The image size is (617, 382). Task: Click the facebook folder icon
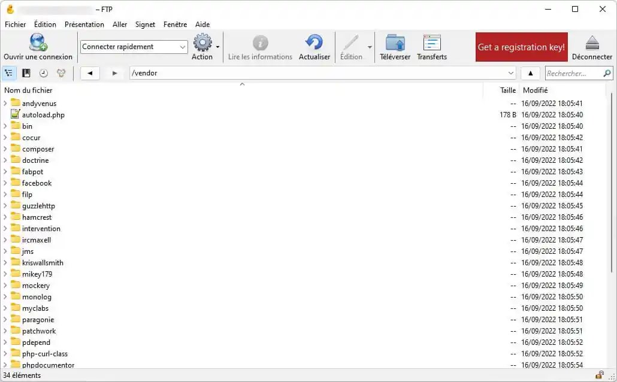click(x=16, y=182)
